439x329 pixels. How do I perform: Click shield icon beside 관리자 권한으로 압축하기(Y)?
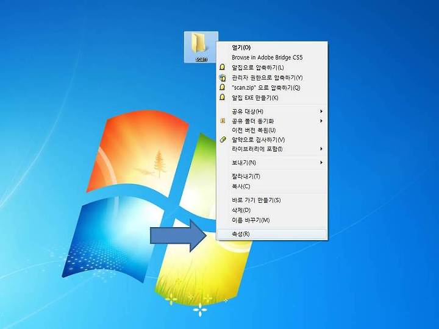click(x=223, y=77)
